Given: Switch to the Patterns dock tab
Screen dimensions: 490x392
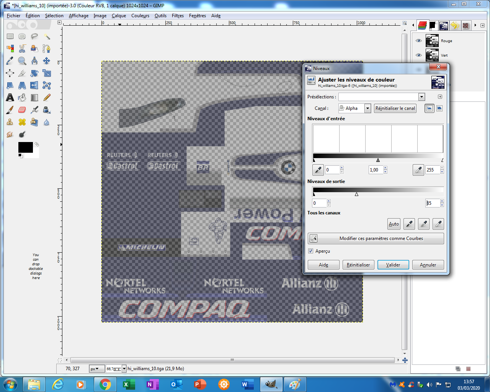Looking at the screenshot, I should pos(465,26).
